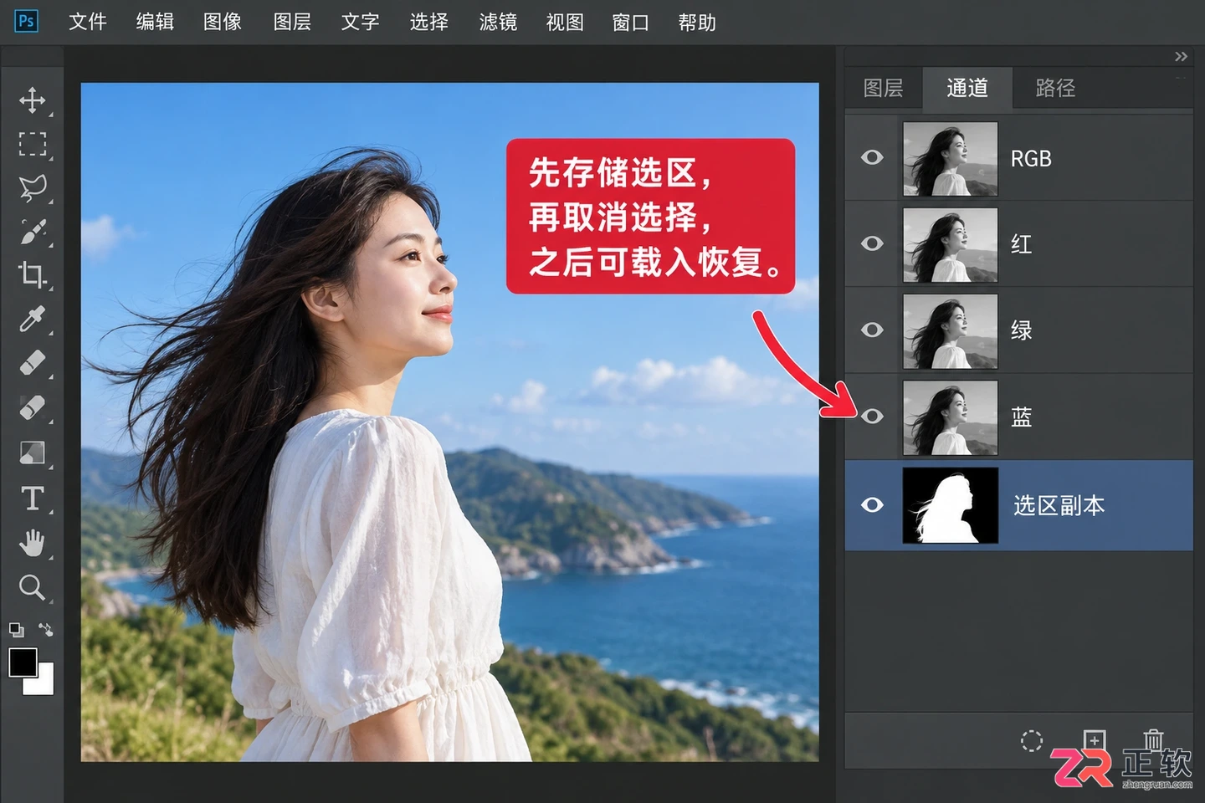This screenshot has width=1205, height=803.
Task: Select the Eraser tool
Action: point(32,363)
